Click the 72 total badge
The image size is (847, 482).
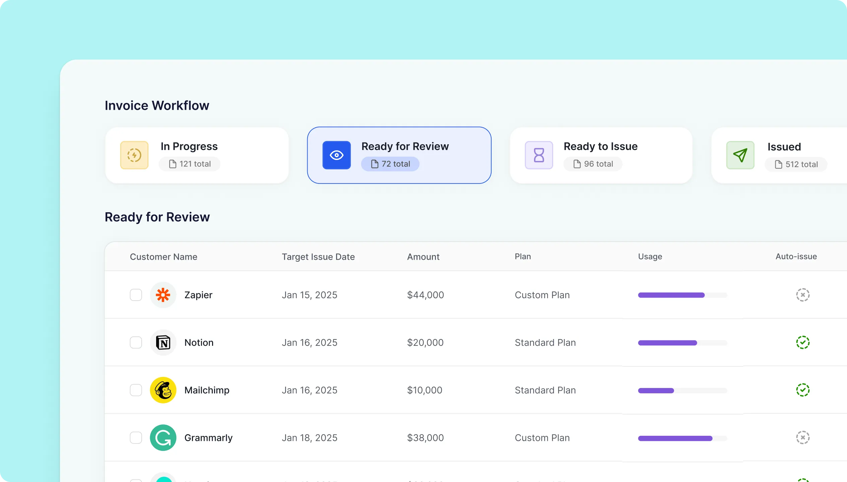(x=390, y=164)
